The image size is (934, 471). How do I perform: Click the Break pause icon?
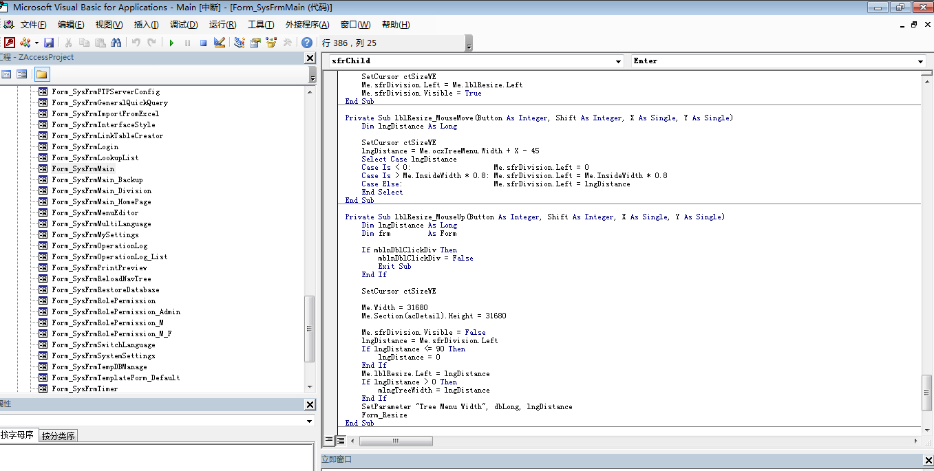pyautogui.click(x=187, y=43)
